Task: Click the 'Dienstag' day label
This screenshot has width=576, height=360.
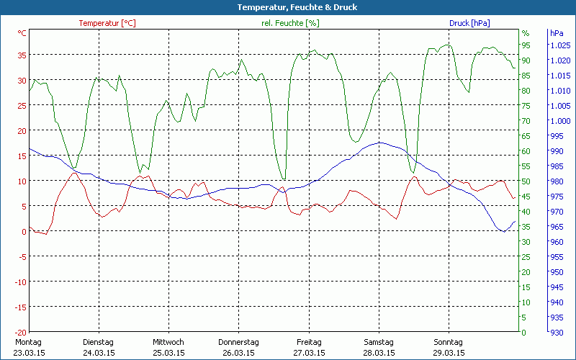Action: click(x=98, y=343)
